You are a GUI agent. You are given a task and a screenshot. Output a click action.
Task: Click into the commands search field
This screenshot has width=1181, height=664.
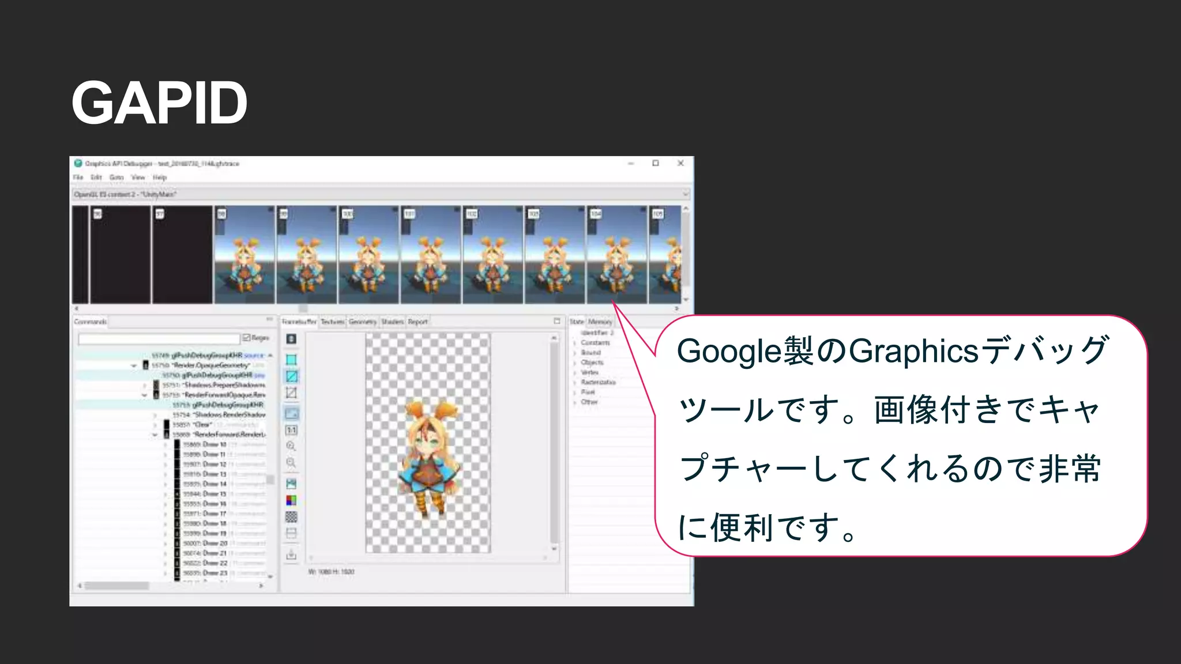click(159, 339)
